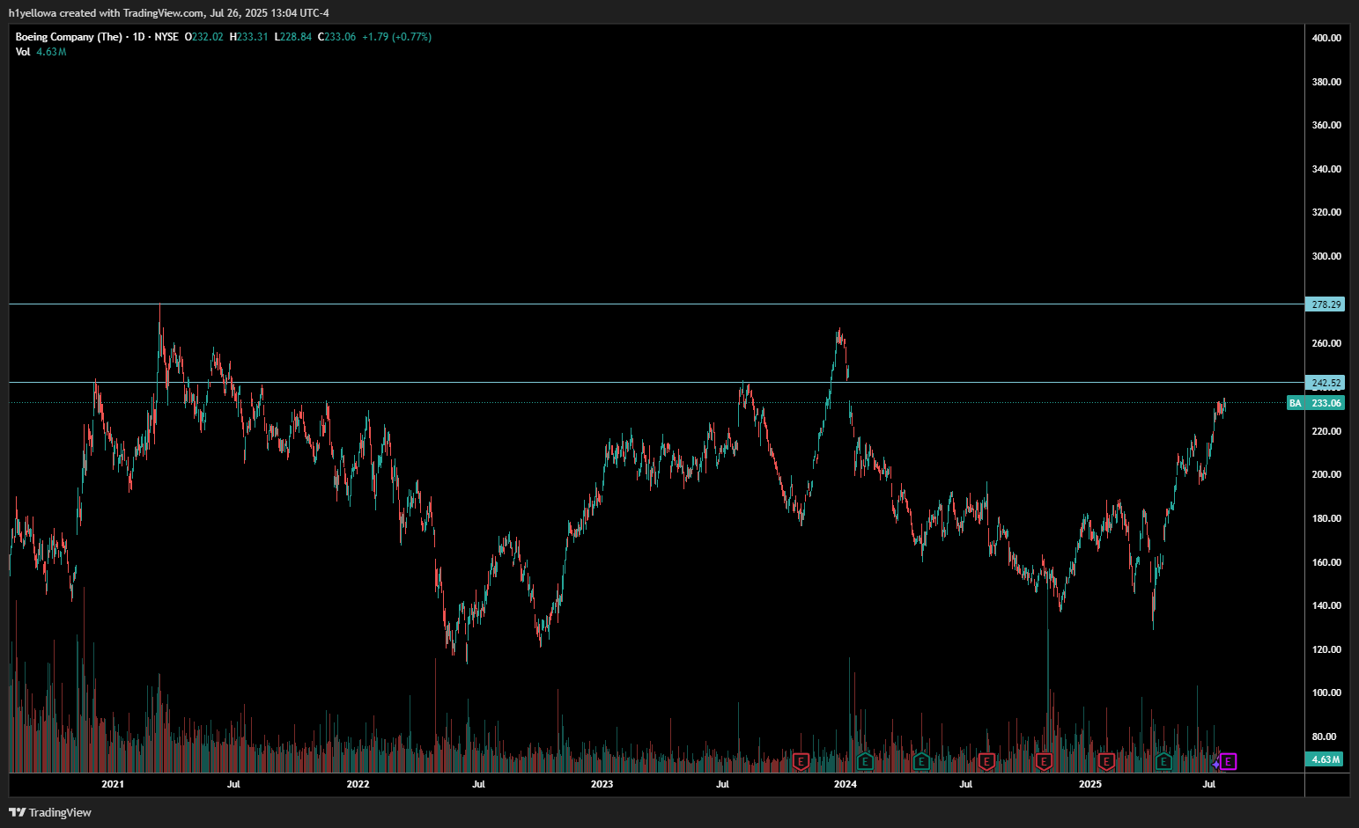Select the red earnings marker after 2025 label
The image size is (1359, 828).
click(1107, 761)
